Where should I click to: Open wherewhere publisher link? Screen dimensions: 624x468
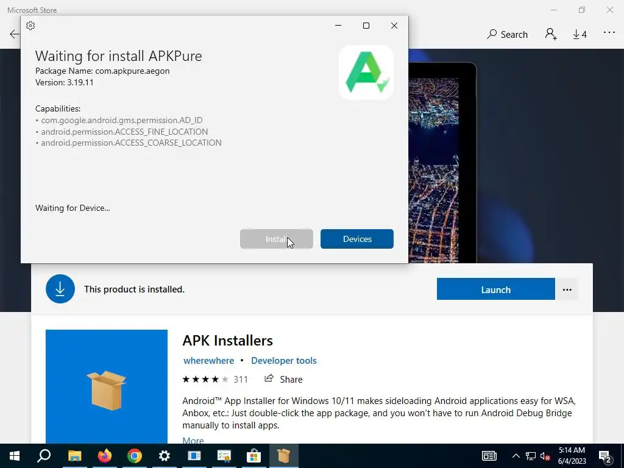pos(208,361)
